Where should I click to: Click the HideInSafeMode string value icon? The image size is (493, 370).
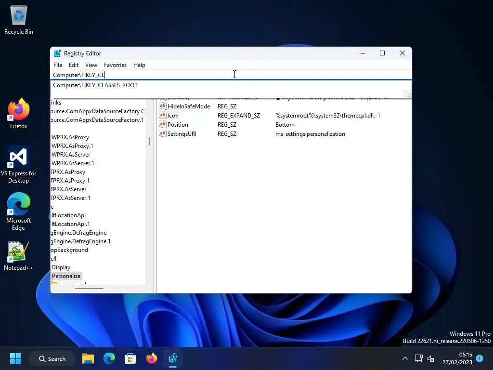pos(162,106)
